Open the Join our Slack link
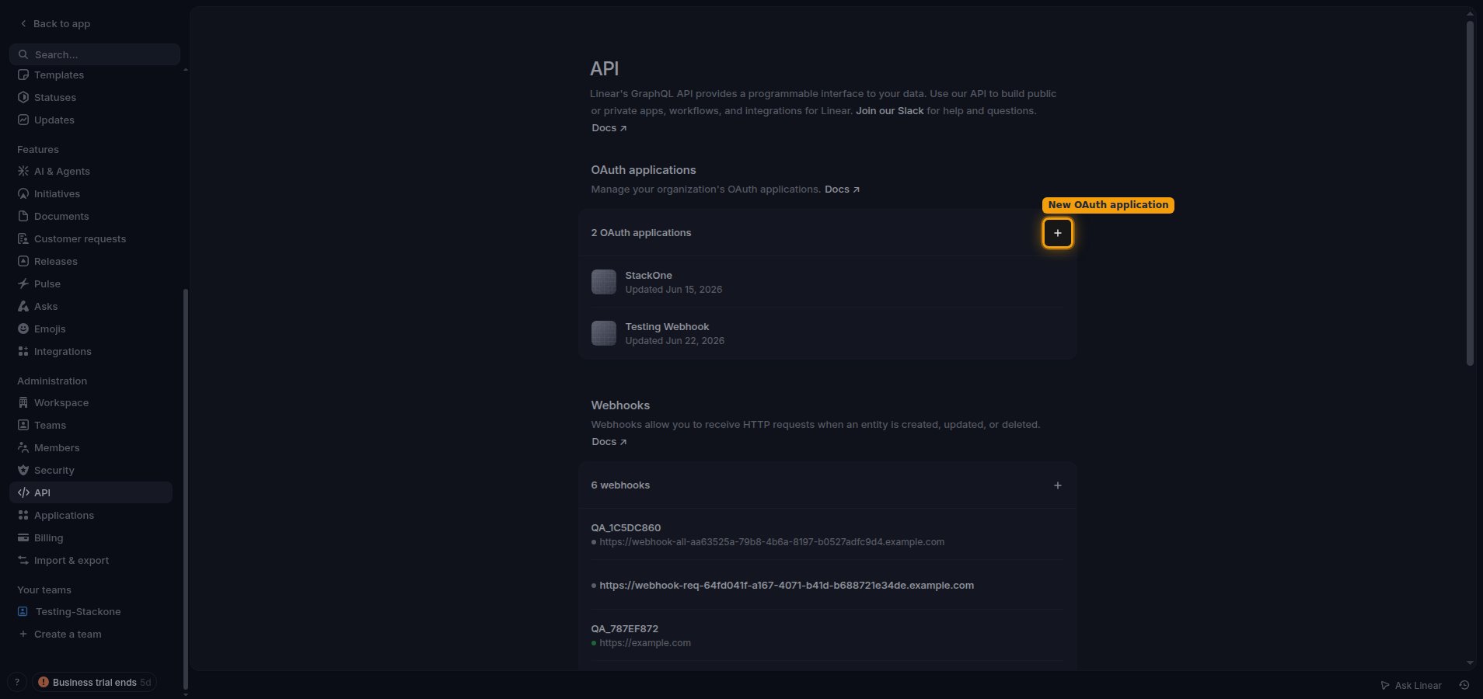 click(890, 111)
